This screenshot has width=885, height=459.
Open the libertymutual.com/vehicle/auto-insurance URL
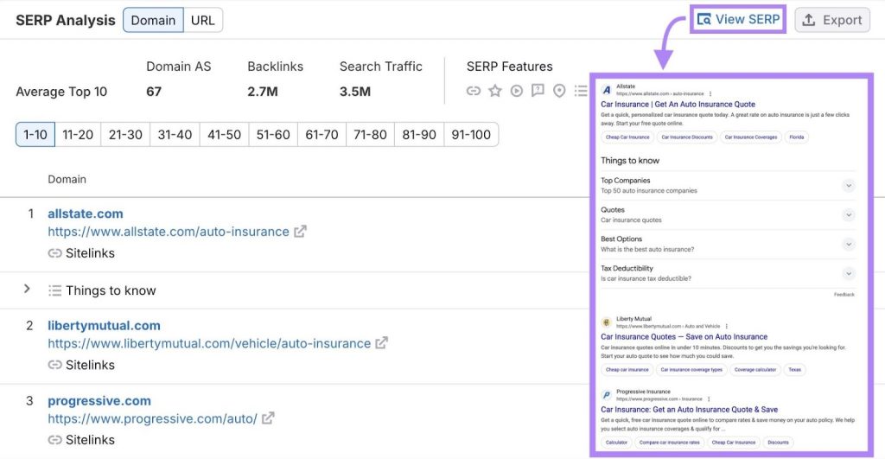[209, 343]
